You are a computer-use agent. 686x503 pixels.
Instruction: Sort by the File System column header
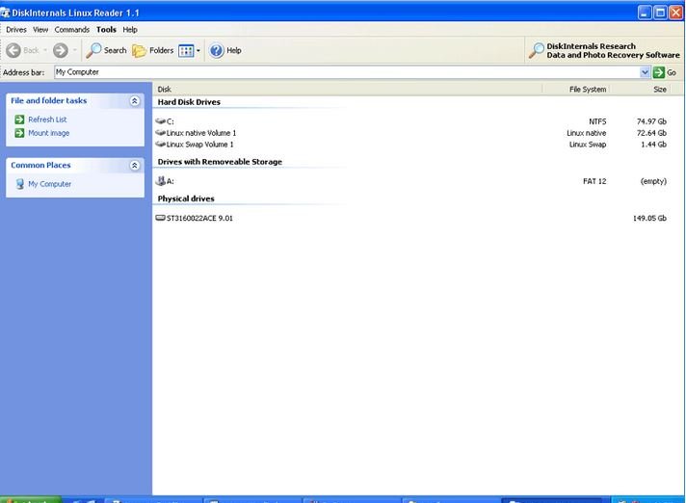click(576, 90)
